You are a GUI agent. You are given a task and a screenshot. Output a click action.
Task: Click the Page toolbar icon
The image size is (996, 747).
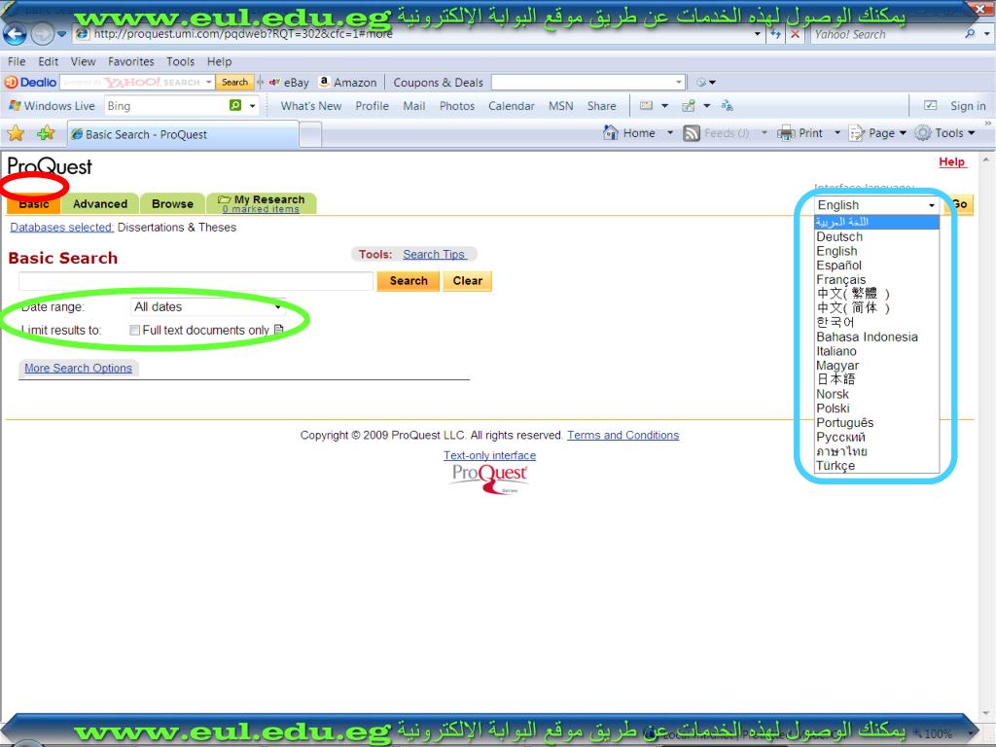856,133
